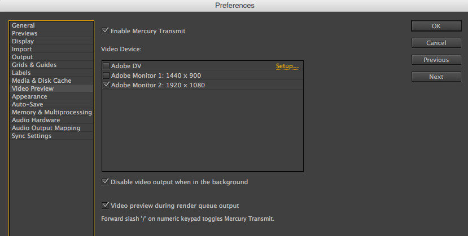
Task: Uncheck Adobe Monitor 2: 1920 x 1080
Action: click(106, 85)
